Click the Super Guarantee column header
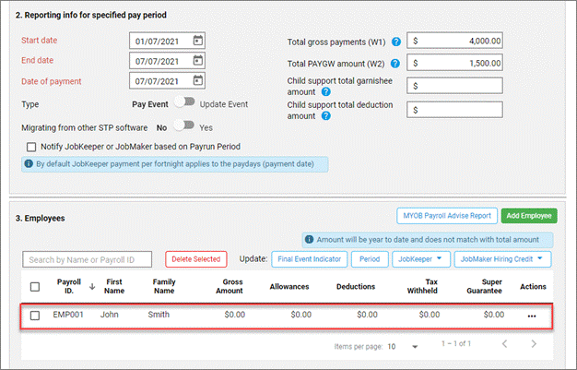 click(x=484, y=286)
